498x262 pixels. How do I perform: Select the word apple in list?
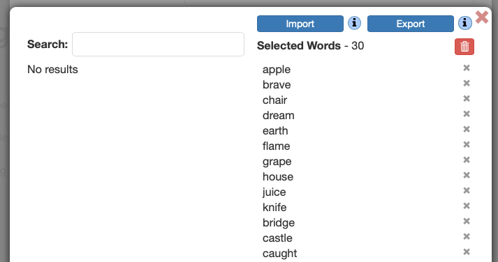coord(277,70)
